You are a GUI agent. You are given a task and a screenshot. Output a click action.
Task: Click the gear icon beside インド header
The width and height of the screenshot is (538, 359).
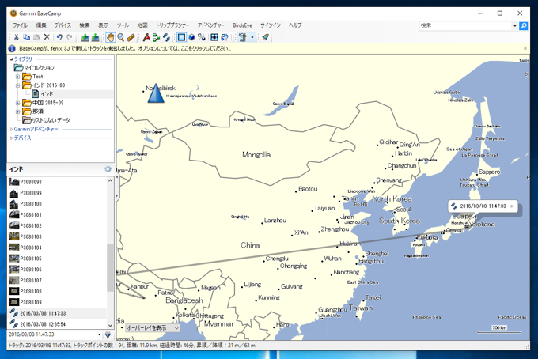tap(108, 169)
